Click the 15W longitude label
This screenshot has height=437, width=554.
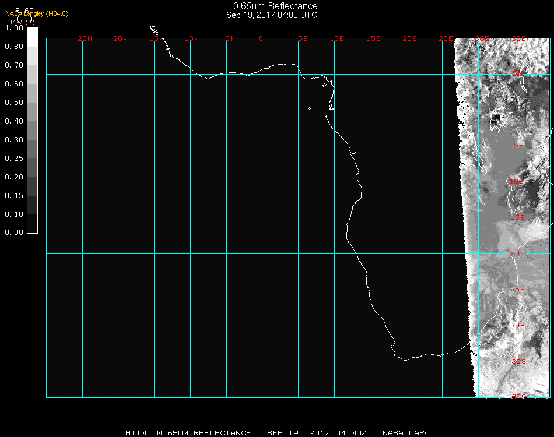point(157,38)
